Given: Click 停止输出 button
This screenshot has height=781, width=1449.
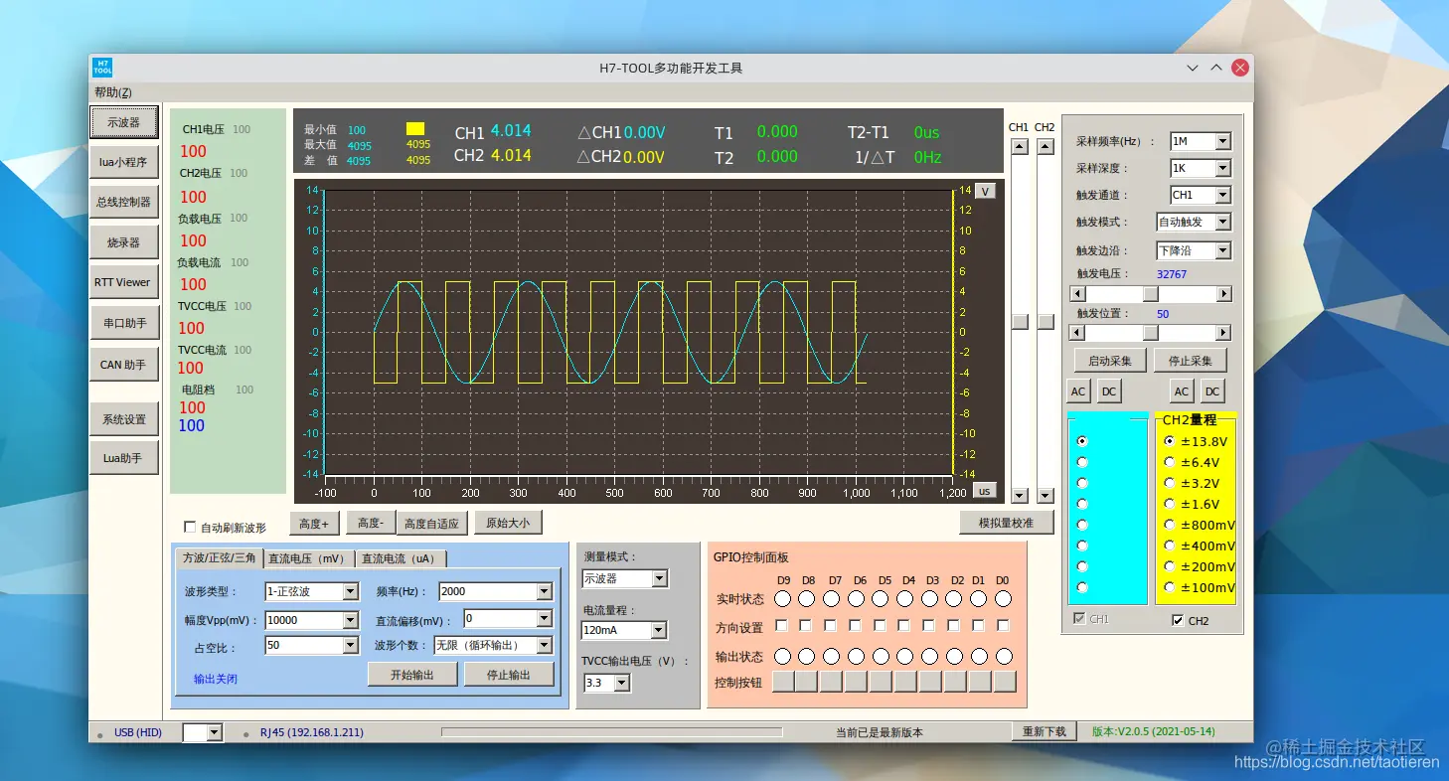Looking at the screenshot, I should 509,674.
